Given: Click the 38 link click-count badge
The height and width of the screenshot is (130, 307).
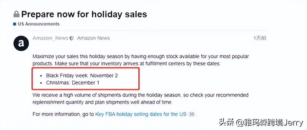Looking at the screenshot, I should click(x=191, y=114).
